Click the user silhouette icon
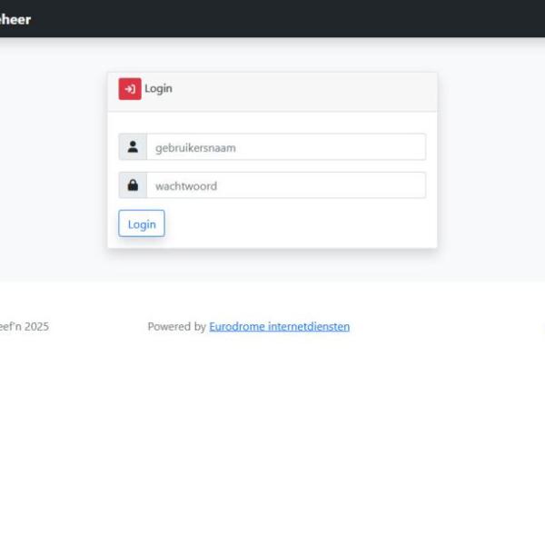This screenshot has height=545, width=545. point(133,147)
